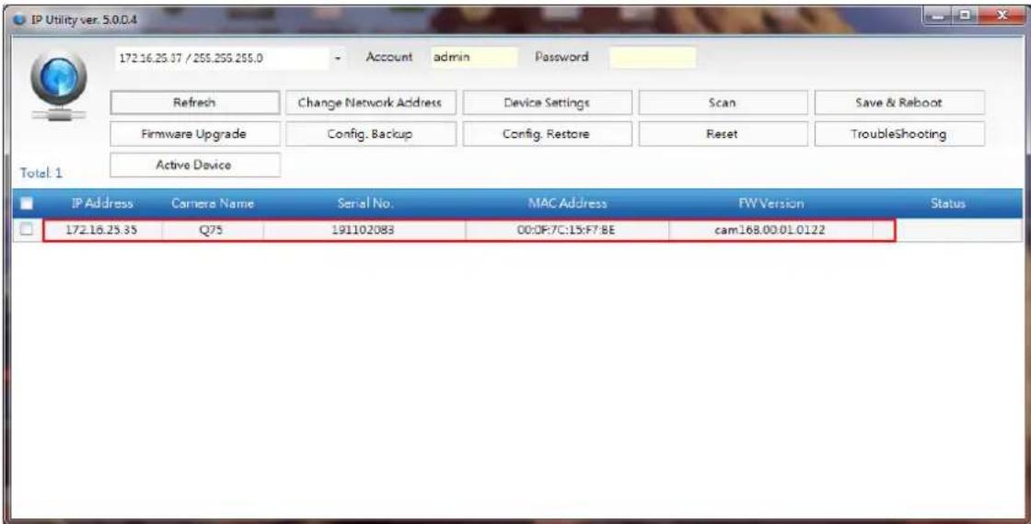Open the network adapter dropdown arrow

point(338,59)
